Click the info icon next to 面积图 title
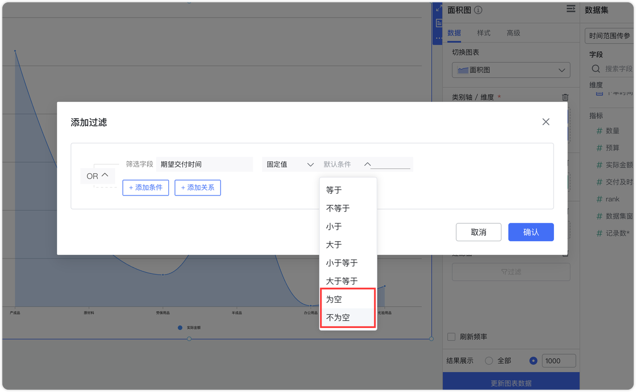 [478, 10]
